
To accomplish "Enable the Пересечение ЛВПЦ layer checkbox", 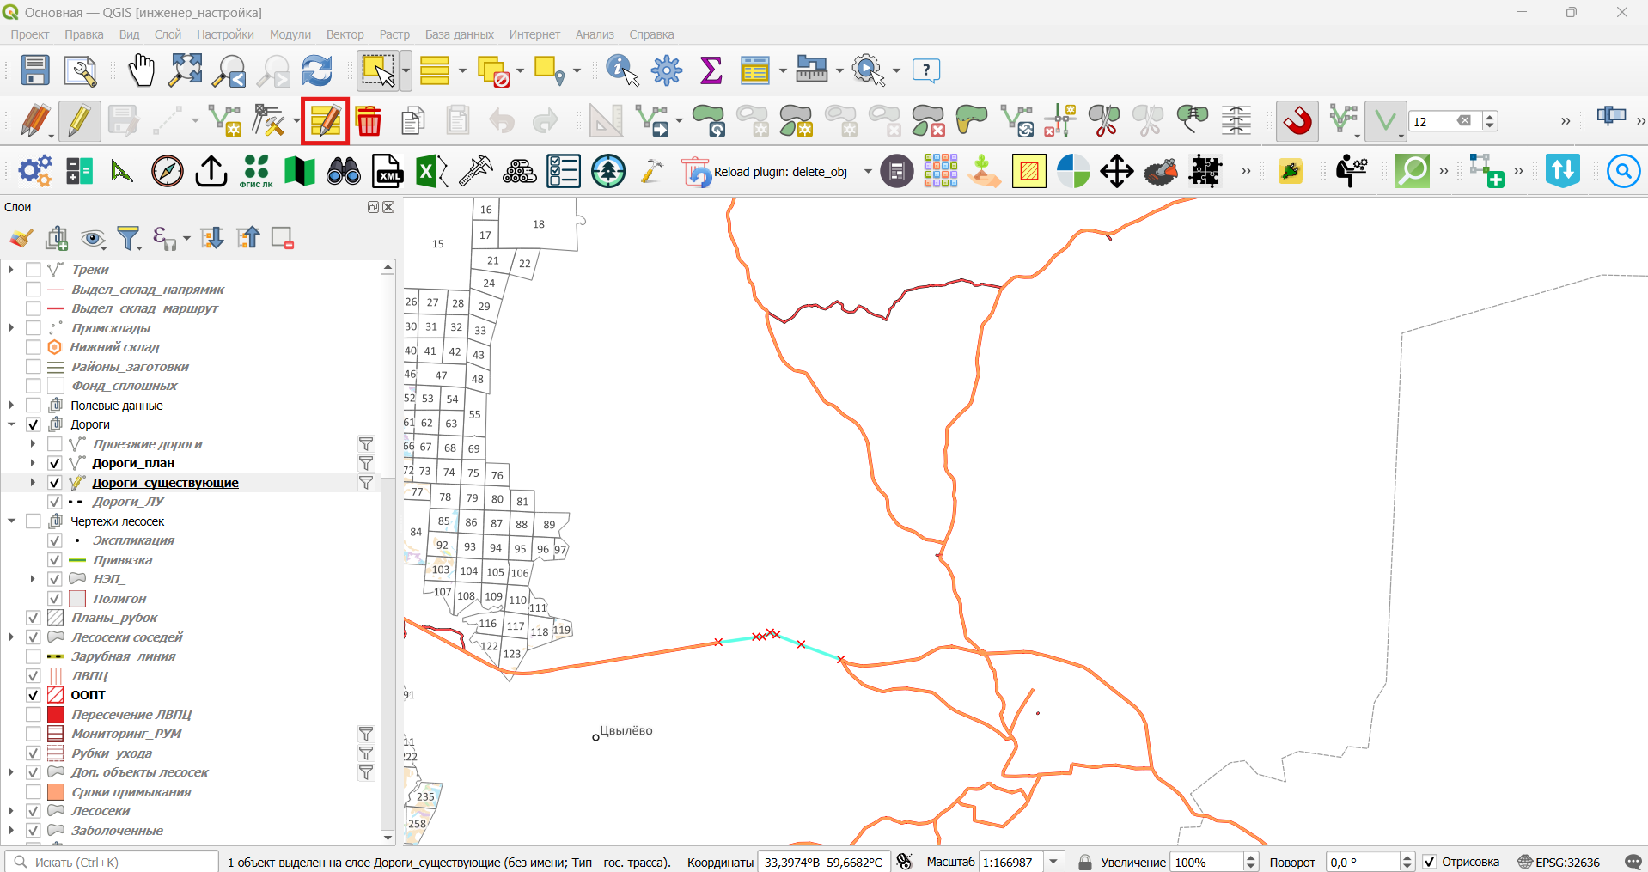I will [34, 715].
